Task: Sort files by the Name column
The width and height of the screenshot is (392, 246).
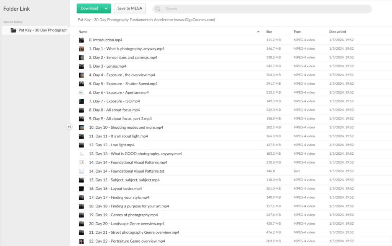Action: coord(83,32)
